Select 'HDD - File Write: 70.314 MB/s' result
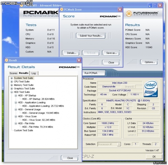 coord(38,127)
